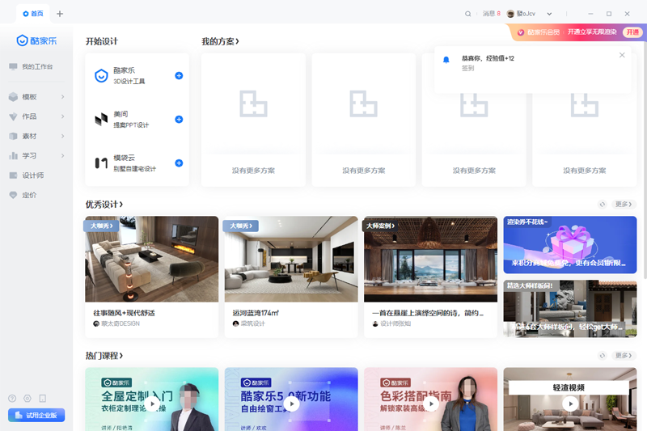Open help question mark icon at bottom-left
Viewport: 647px width, 431px height.
(12, 399)
